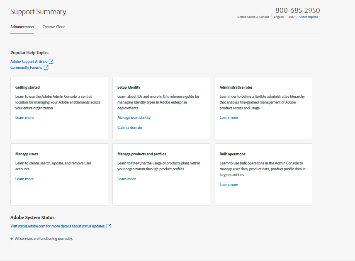Click United States & Canada label
The height and width of the screenshot is (261, 355).
coord(253,17)
